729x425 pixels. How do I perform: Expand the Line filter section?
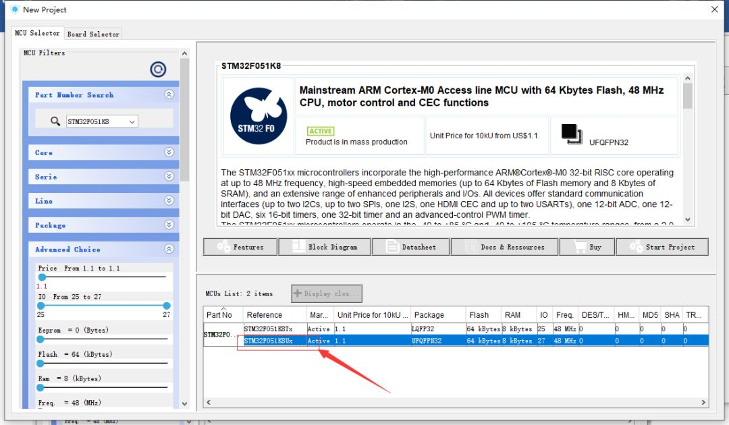coord(169,200)
